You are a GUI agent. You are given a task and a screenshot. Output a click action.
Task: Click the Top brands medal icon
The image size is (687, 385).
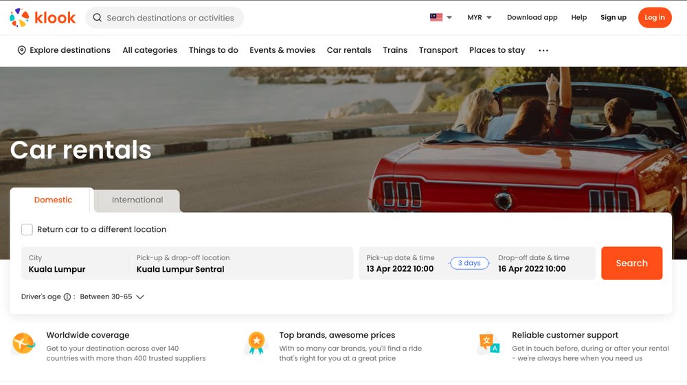(x=256, y=343)
